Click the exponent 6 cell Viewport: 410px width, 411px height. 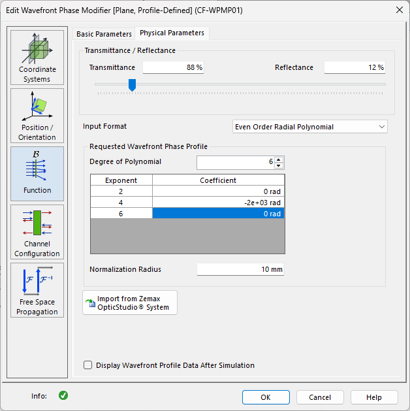point(121,214)
